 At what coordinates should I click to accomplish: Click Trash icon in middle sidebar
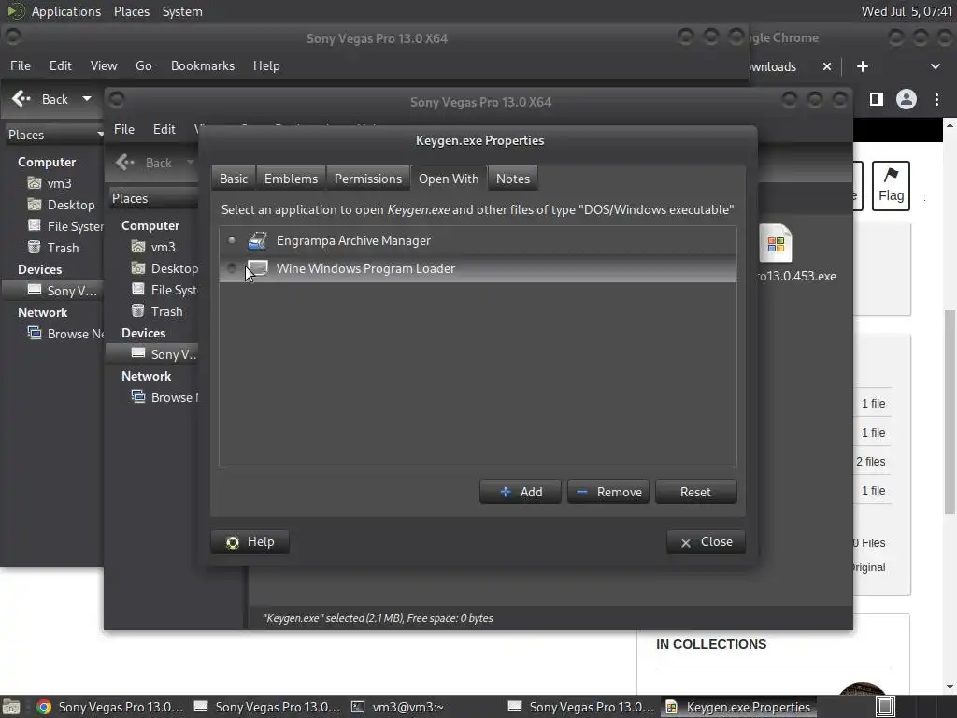pyautogui.click(x=138, y=310)
